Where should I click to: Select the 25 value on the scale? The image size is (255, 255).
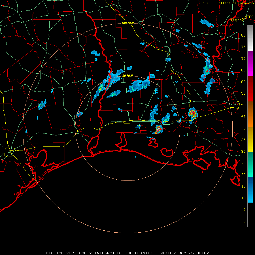tap(243, 163)
